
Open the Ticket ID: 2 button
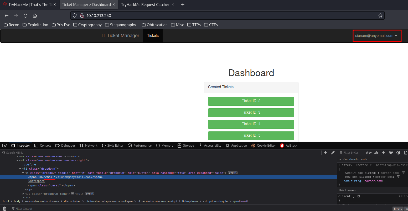pos(251,101)
